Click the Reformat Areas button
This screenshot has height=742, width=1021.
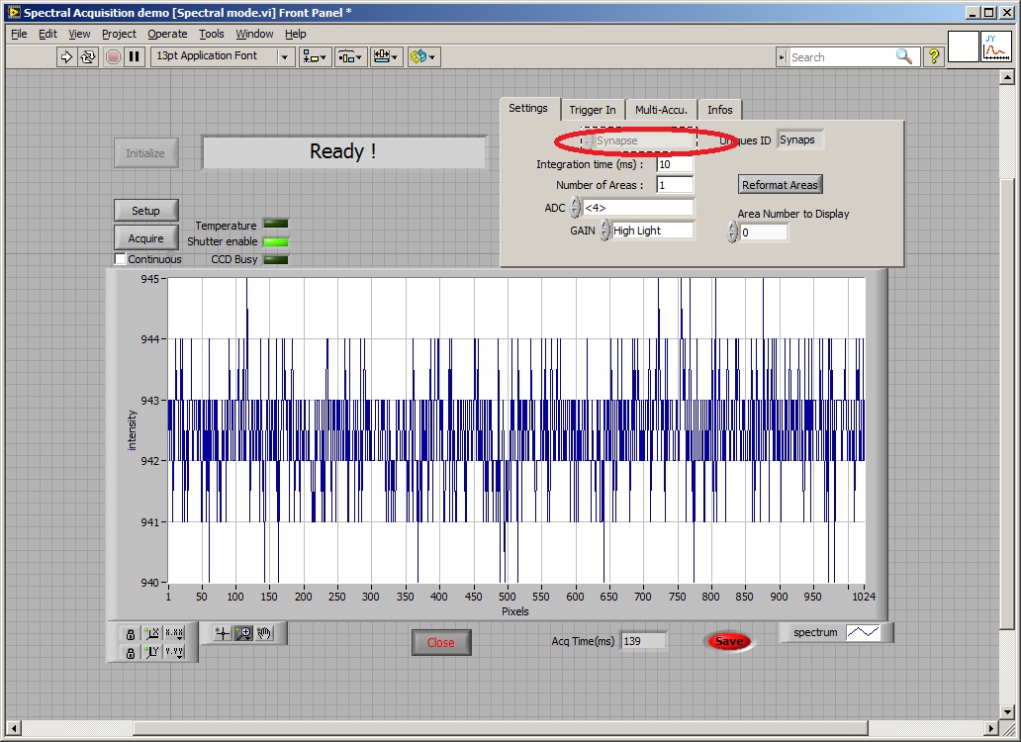pos(780,185)
